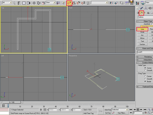The image size is (153, 115).
Task: Click the Select and Manipulate icon
Action: tap(63, 3)
